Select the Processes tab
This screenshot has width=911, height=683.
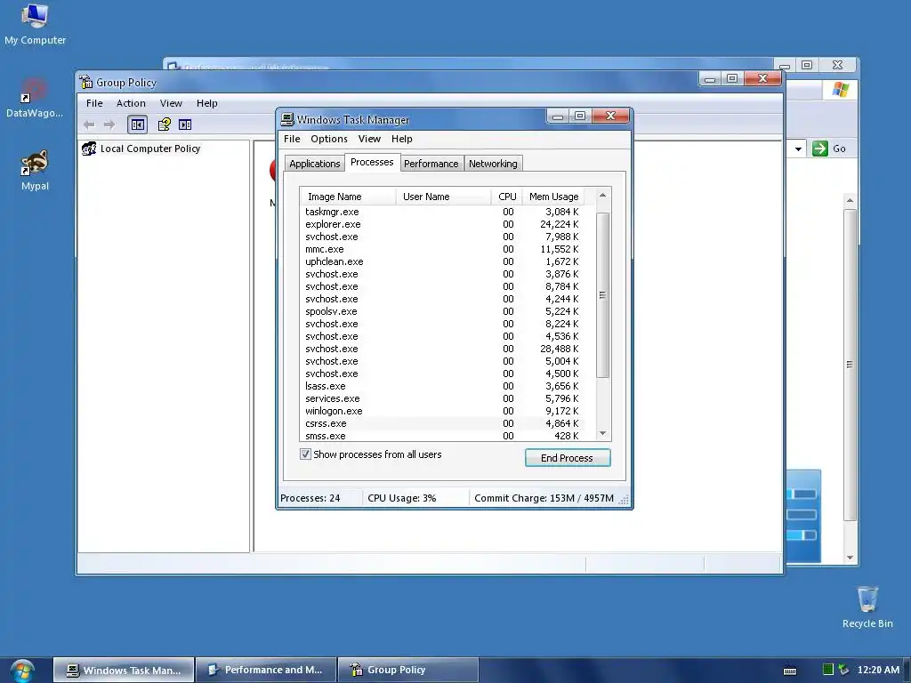coord(372,163)
